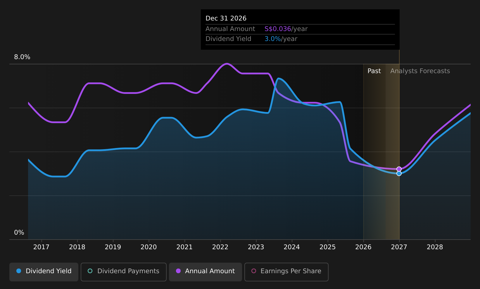This screenshot has width=480, height=289.
Task: Click the Annual Amount tooltip row label
Action: pyautogui.click(x=230, y=29)
